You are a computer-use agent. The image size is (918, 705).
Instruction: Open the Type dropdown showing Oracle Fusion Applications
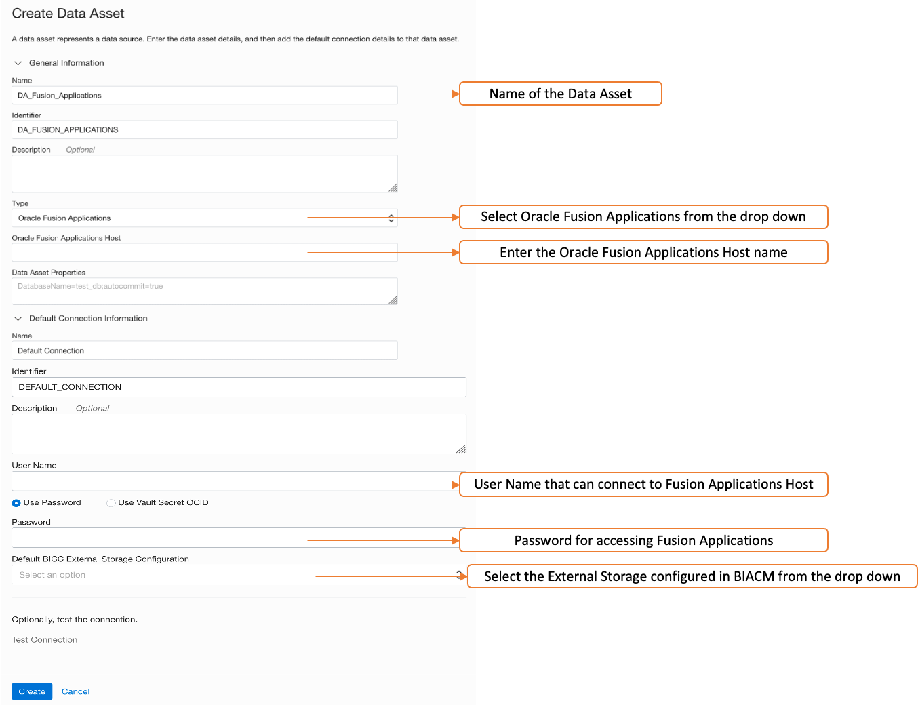click(205, 218)
